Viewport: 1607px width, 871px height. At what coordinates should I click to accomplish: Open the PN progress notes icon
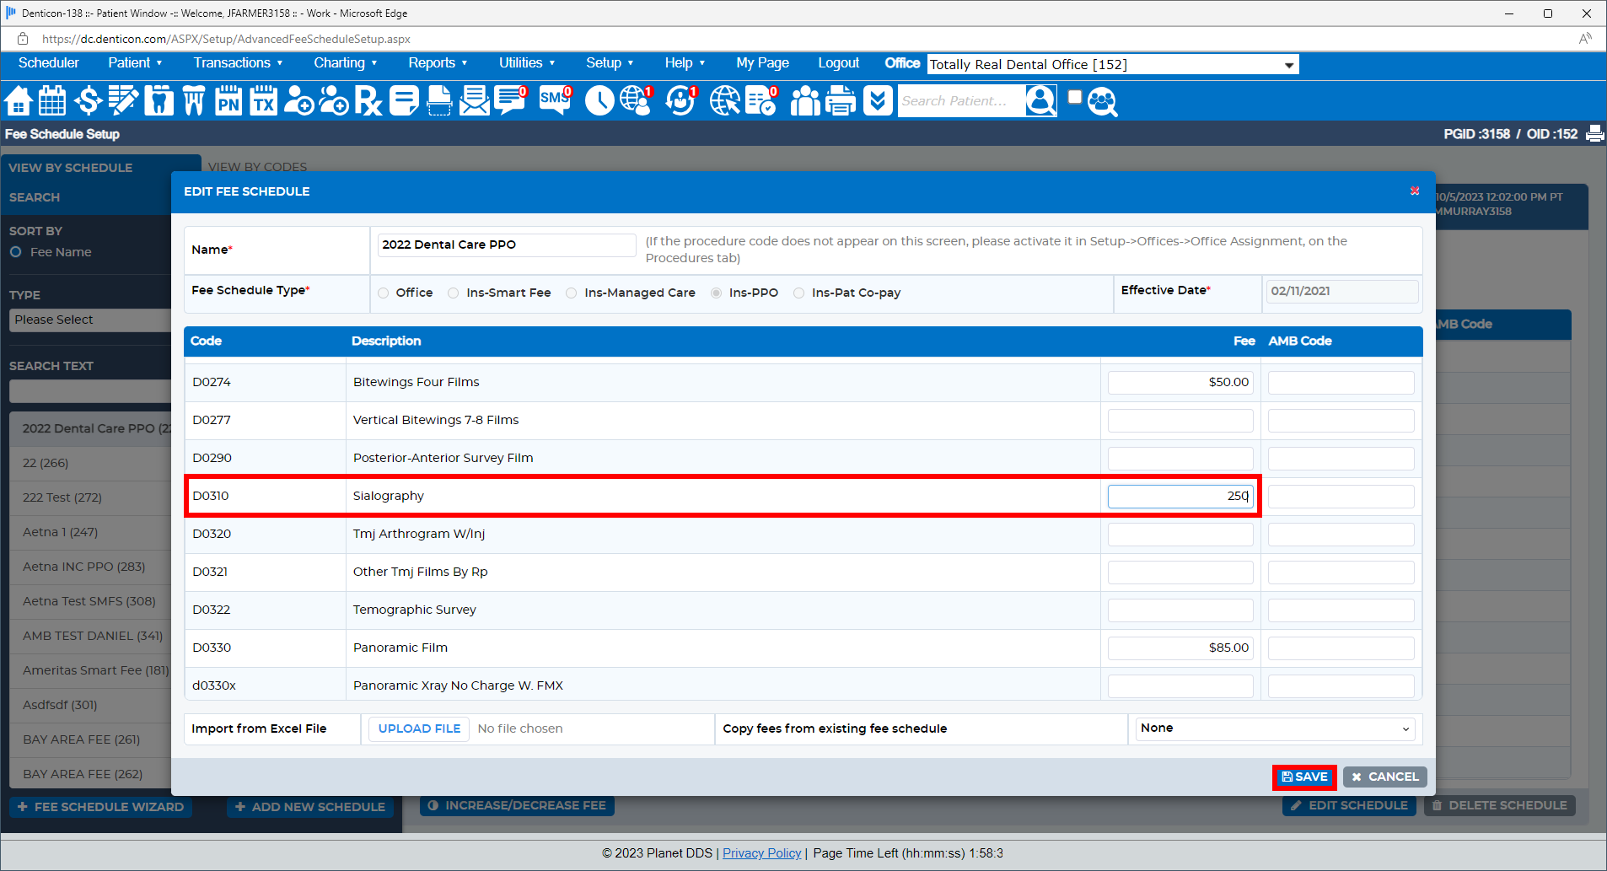click(x=228, y=100)
